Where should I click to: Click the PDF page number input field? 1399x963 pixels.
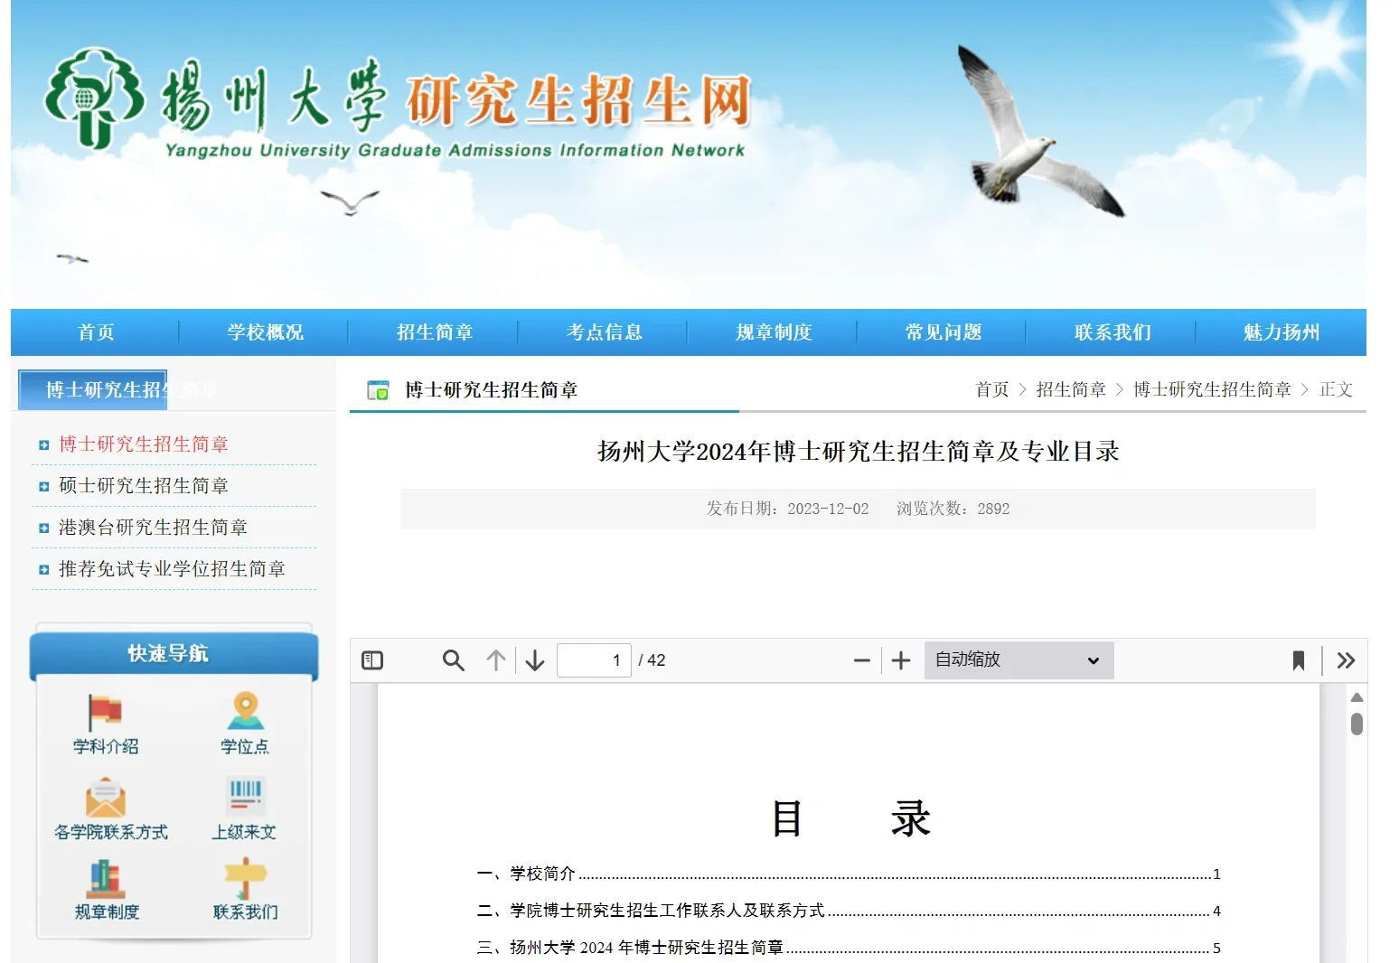(594, 660)
